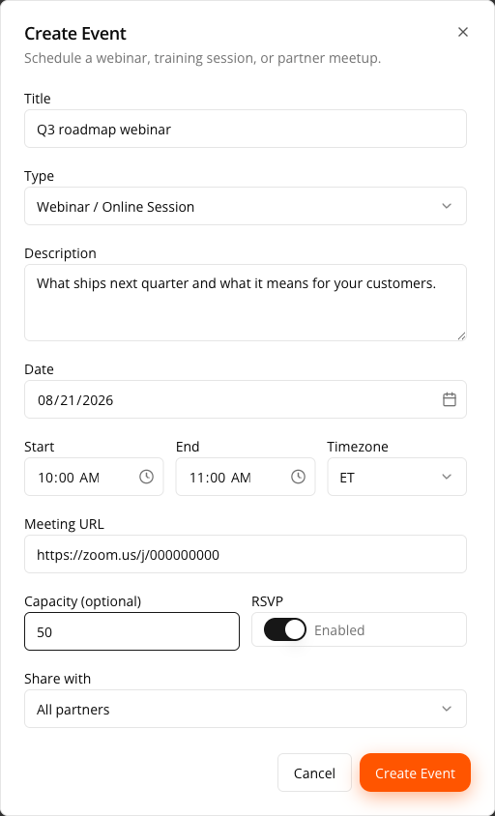This screenshot has width=495, height=816.
Task: Focus the Meeting URL field
Action: point(246,554)
